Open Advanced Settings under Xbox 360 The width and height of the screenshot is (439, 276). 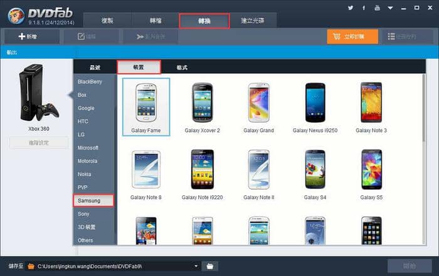[x=39, y=143]
